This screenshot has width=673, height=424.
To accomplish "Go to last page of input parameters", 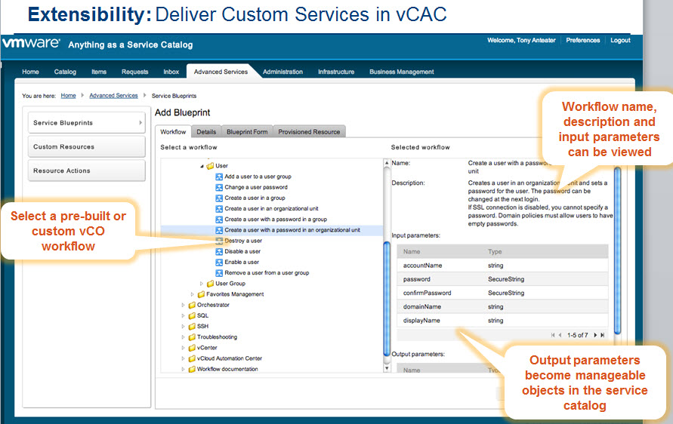I will 603,335.
